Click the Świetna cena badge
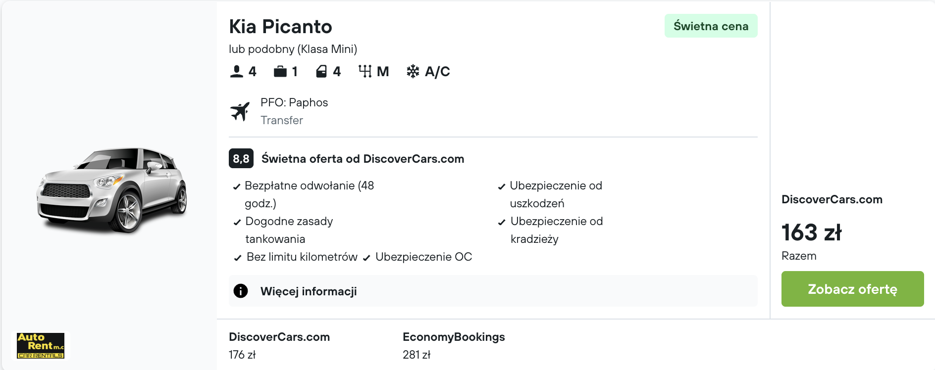The image size is (935, 370). [711, 26]
